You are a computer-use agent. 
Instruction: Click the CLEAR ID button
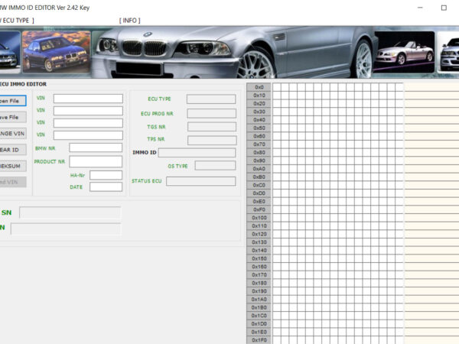point(13,150)
